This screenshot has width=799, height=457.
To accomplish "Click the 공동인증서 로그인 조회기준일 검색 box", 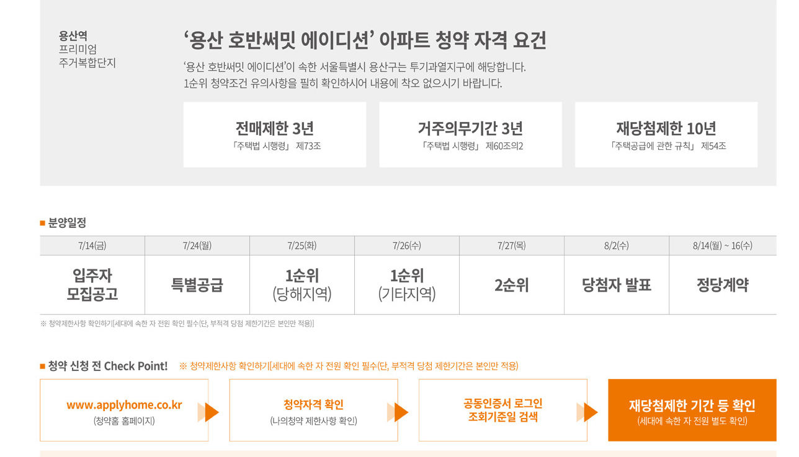I will [x=502, y=410].
